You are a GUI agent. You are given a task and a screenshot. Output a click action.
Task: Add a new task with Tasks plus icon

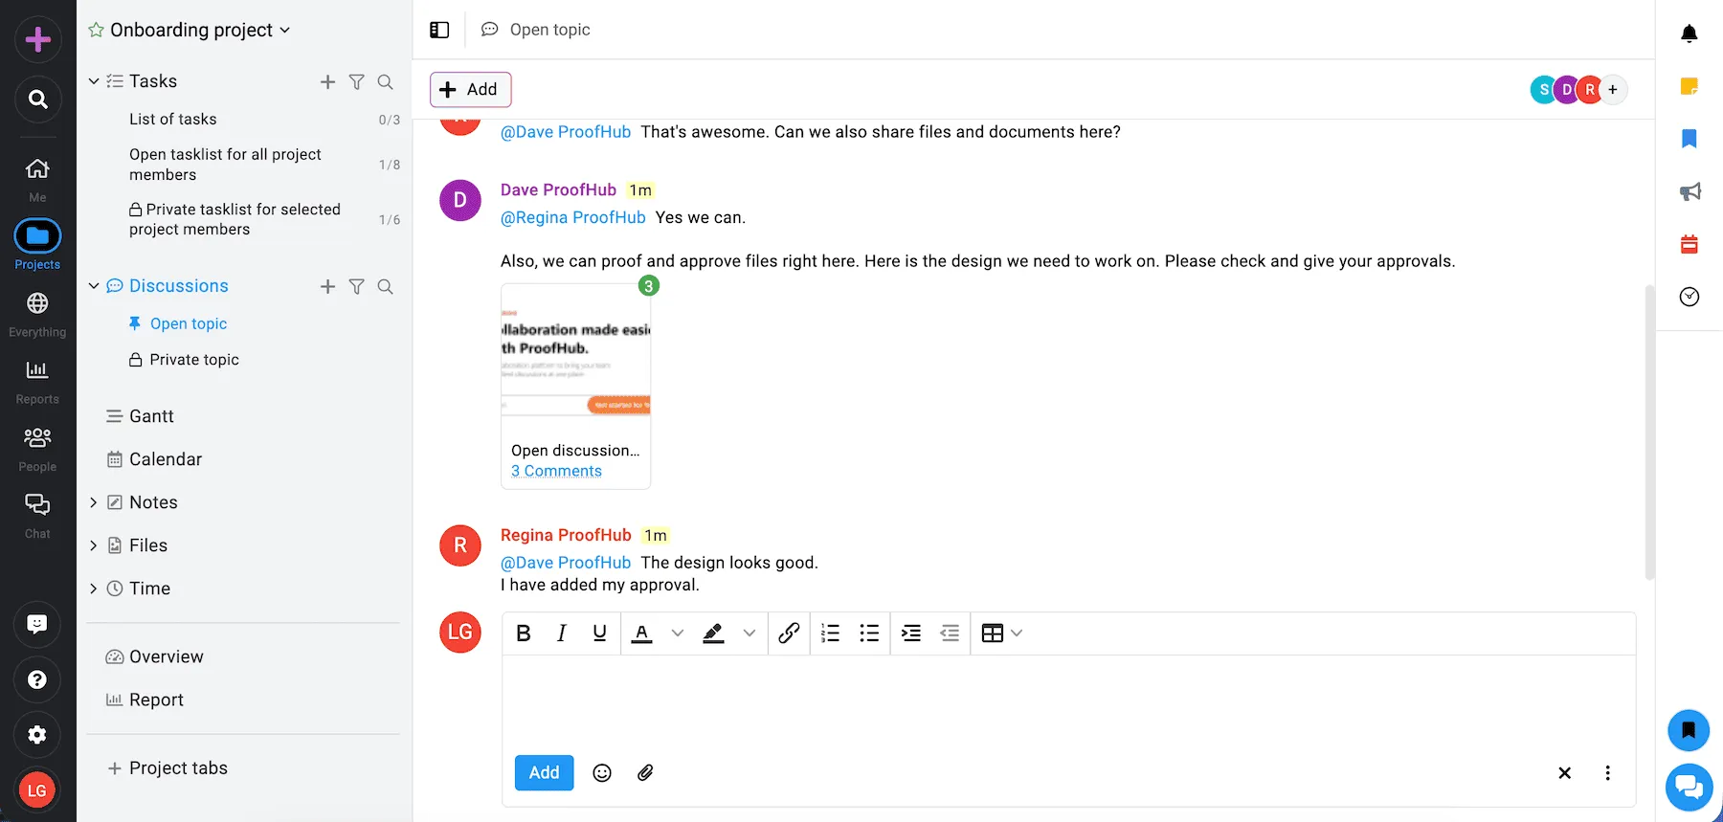click(327, 82)
